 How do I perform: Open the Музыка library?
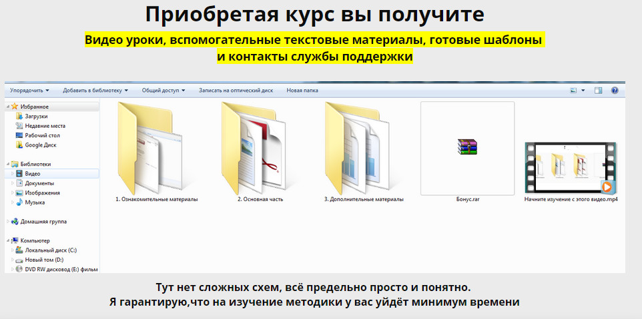[x=35, y=202]
